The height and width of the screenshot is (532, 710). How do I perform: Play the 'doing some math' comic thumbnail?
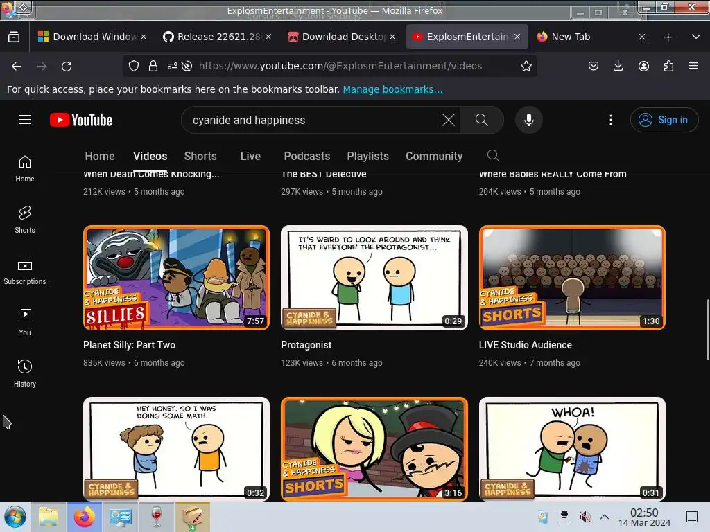click(176, 449)
